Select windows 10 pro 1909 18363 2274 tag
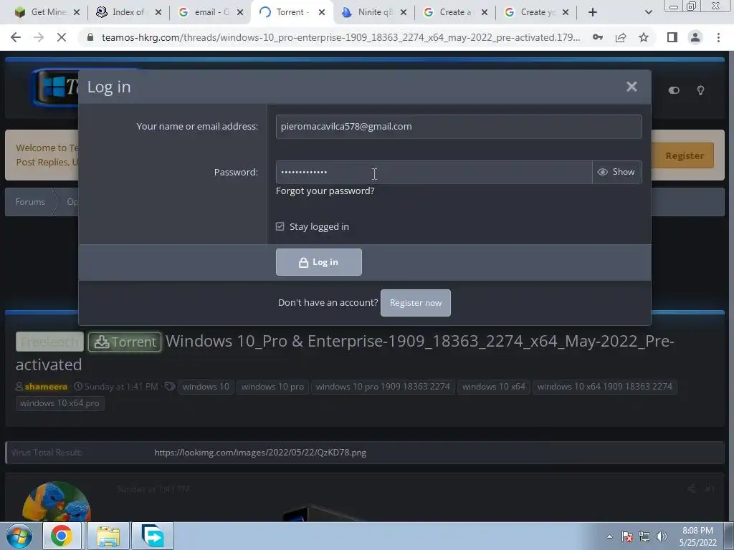 coord(383,387)
